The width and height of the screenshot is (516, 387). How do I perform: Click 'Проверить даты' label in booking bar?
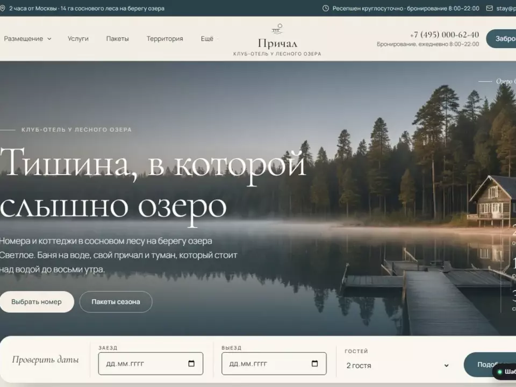45,360
